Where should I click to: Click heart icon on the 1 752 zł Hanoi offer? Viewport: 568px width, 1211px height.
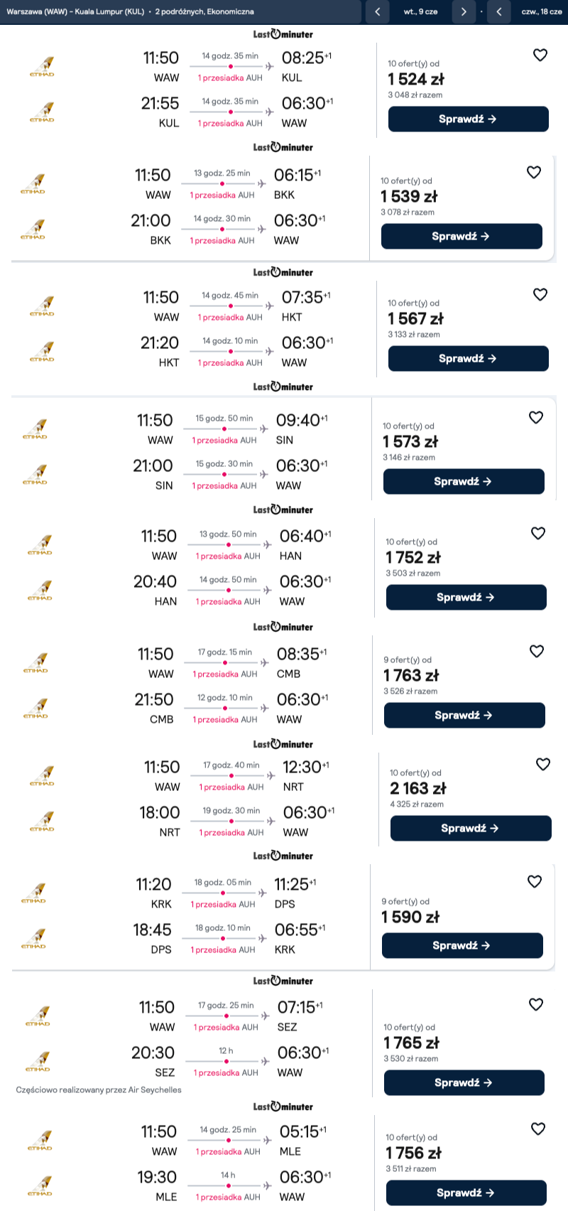pyautogui.click(x=538, y=534)
